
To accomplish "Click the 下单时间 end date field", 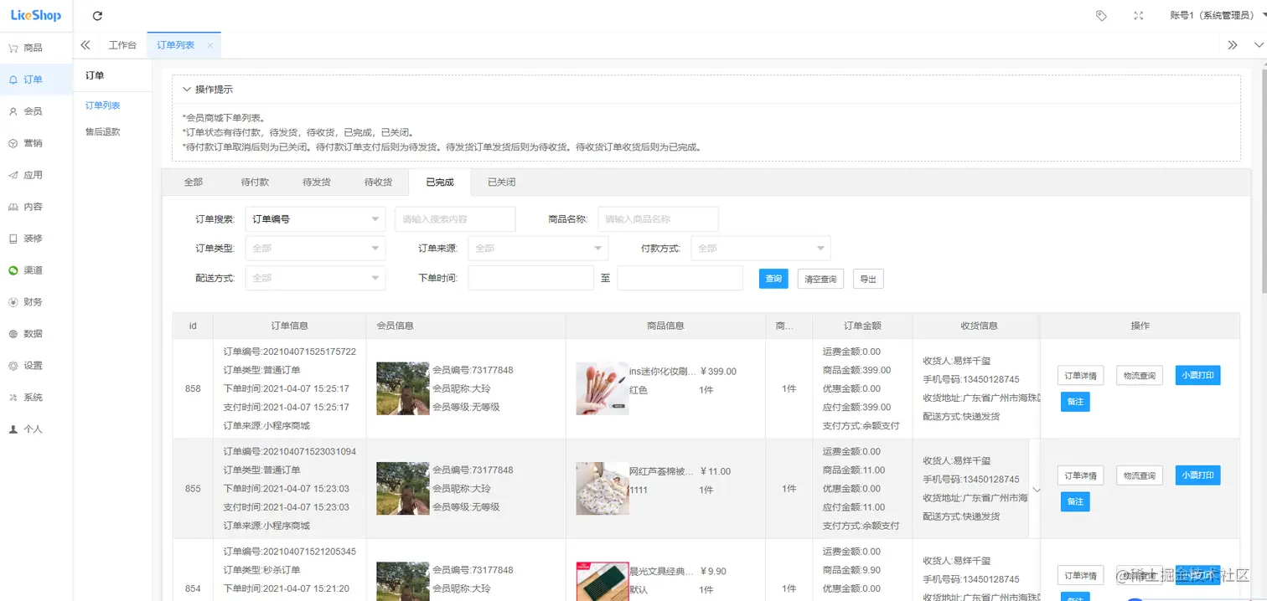I will [680, 278].
